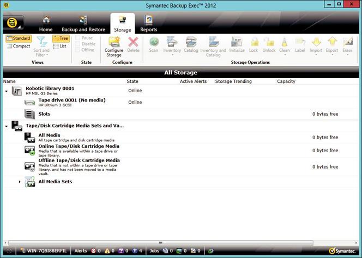
Task: Select Tape drive 0001 (No media)
Action: click(181, 103)
